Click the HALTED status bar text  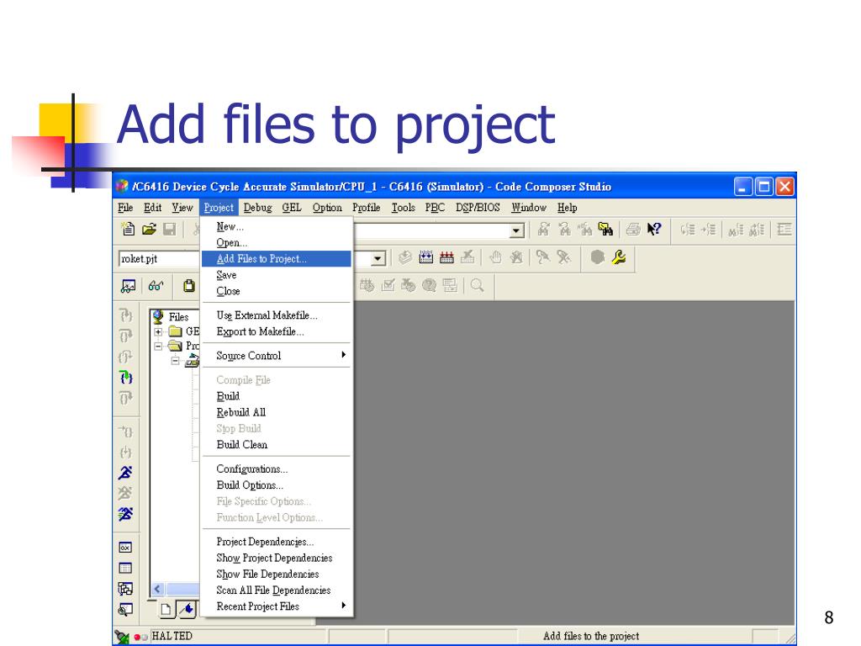(x=172, y=636)
